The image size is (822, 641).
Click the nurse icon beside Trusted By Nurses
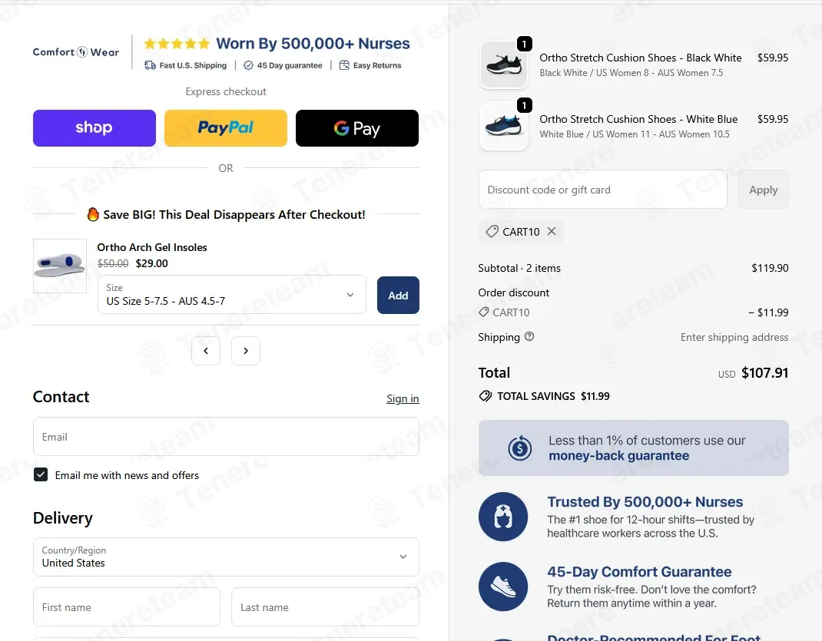tap(503, 517)
